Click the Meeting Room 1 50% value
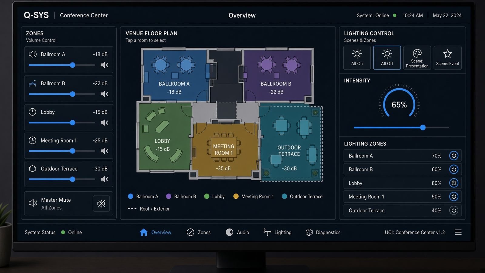The height and width of the screenshot is (273, 485). 436,197
